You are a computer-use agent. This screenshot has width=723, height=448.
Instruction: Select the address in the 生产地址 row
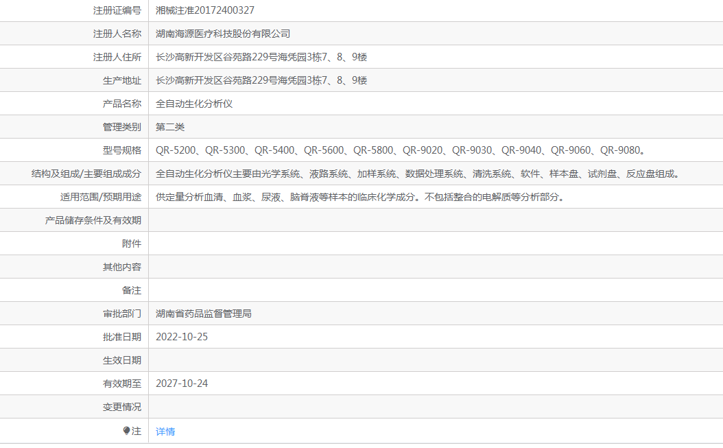(261, 80)
